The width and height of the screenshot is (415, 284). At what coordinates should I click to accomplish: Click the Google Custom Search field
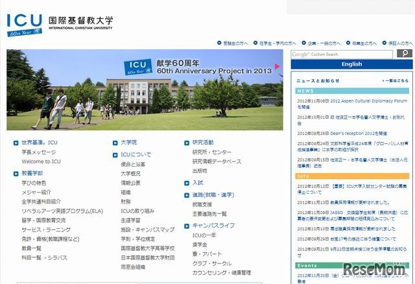click(x=342, y=54)
